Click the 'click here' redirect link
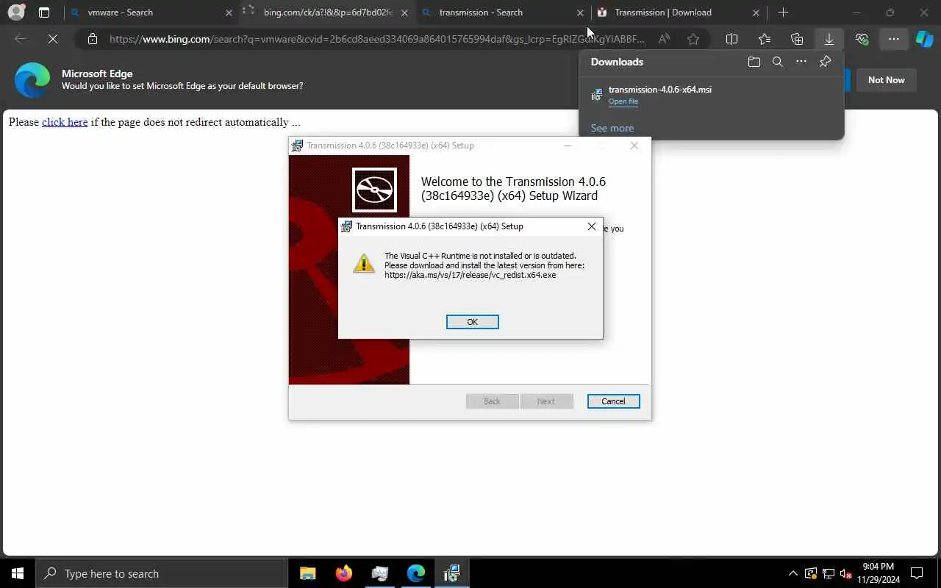 click(65, 122)
